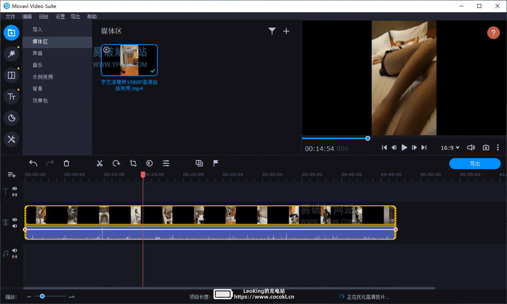
Task: Skip to the clip end in player
Action: pyautogui.click(x=424, y=147)
